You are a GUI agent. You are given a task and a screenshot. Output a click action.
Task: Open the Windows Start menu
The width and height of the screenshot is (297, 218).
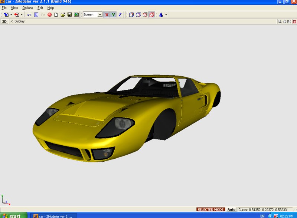click(x=14, y=215)
